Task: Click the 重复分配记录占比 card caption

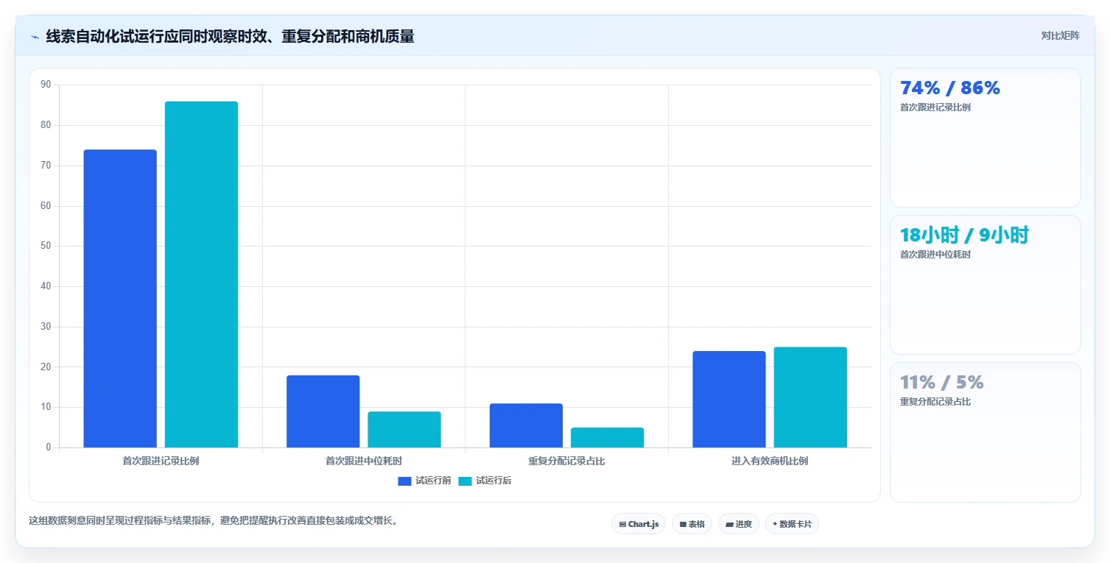Action: pyautogui.click(x=935, y=402)
